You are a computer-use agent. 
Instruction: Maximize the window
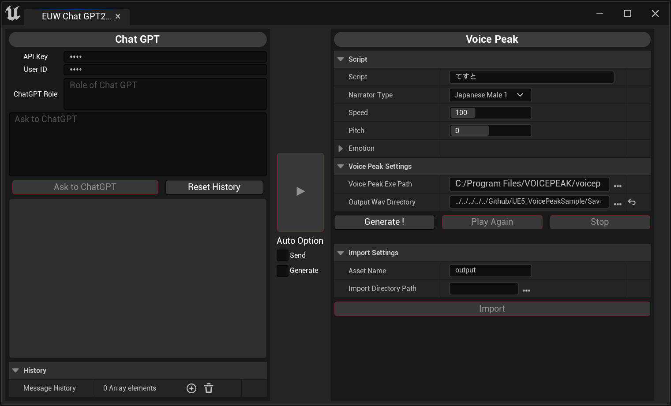627,14
